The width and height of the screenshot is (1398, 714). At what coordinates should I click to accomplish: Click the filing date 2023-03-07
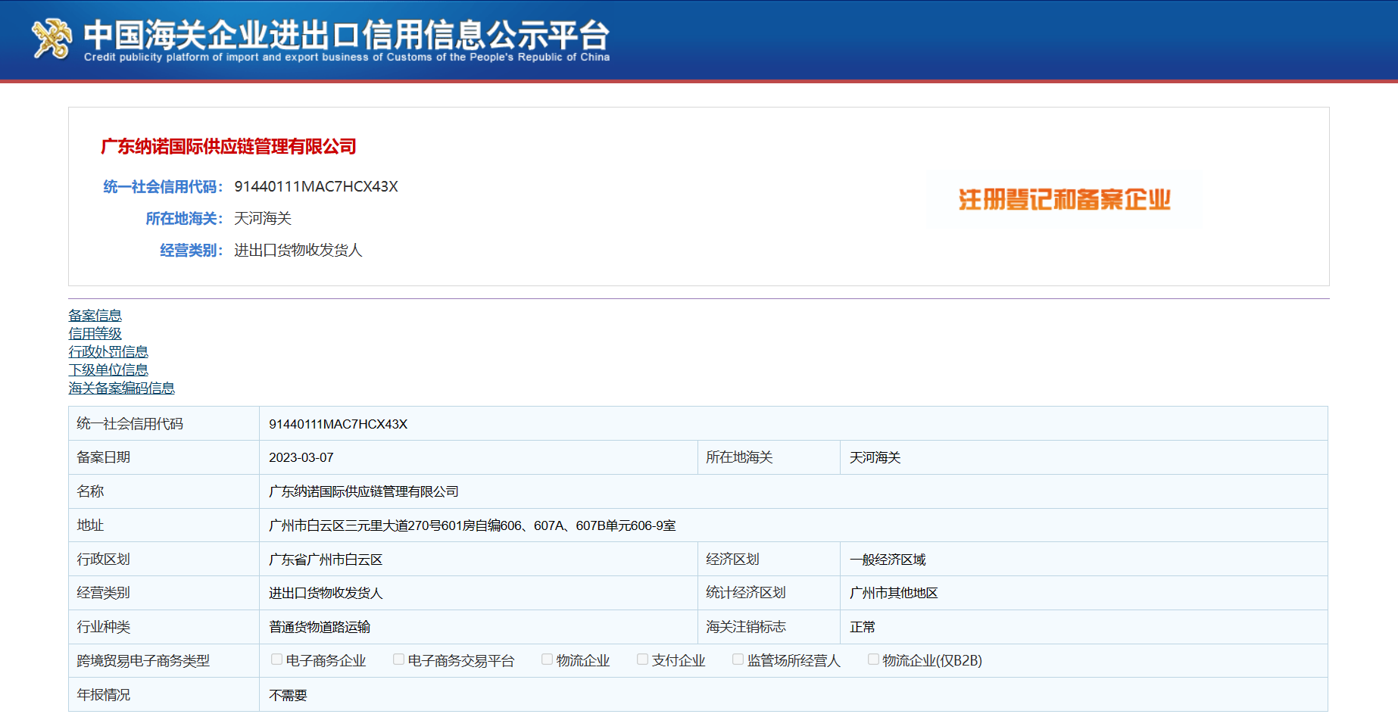(x=301, y=457)
